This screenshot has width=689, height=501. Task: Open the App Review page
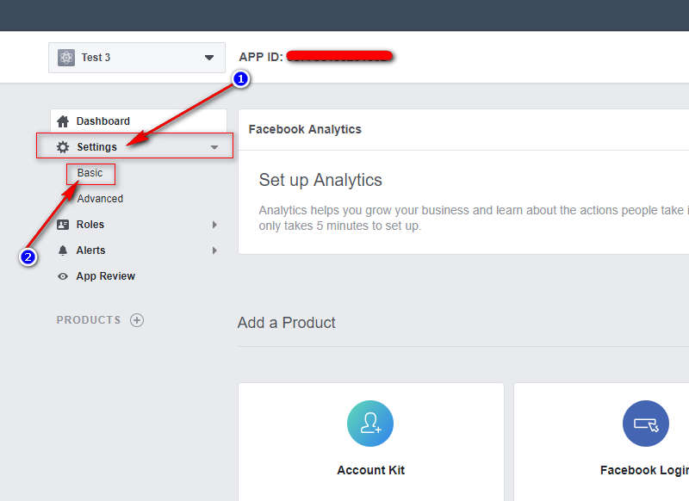[105, 276]
